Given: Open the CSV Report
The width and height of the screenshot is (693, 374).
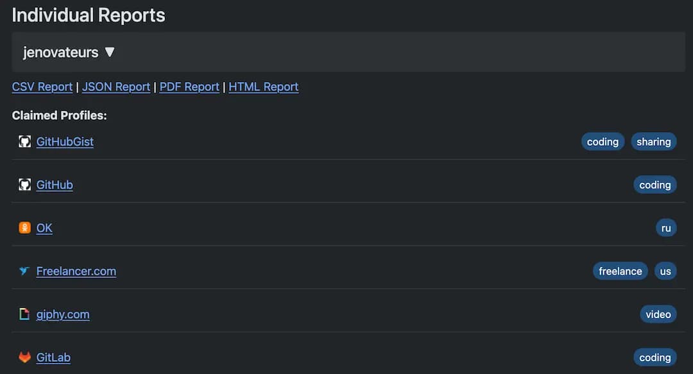Looking at the screenshot, I should tap(42, 87).
